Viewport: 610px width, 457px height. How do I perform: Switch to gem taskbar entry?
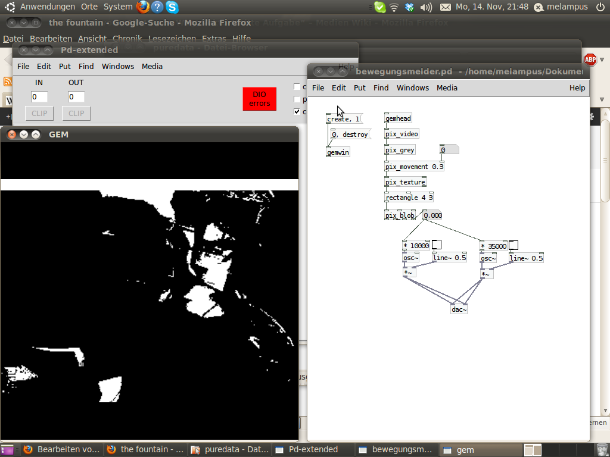481,450
